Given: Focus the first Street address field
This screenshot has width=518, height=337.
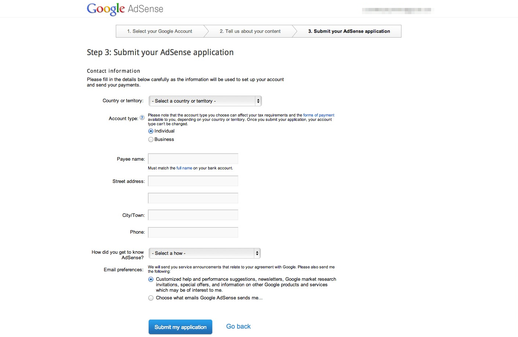Looking at the screenshot, I should pyautogui.click(x=193, y=181).
